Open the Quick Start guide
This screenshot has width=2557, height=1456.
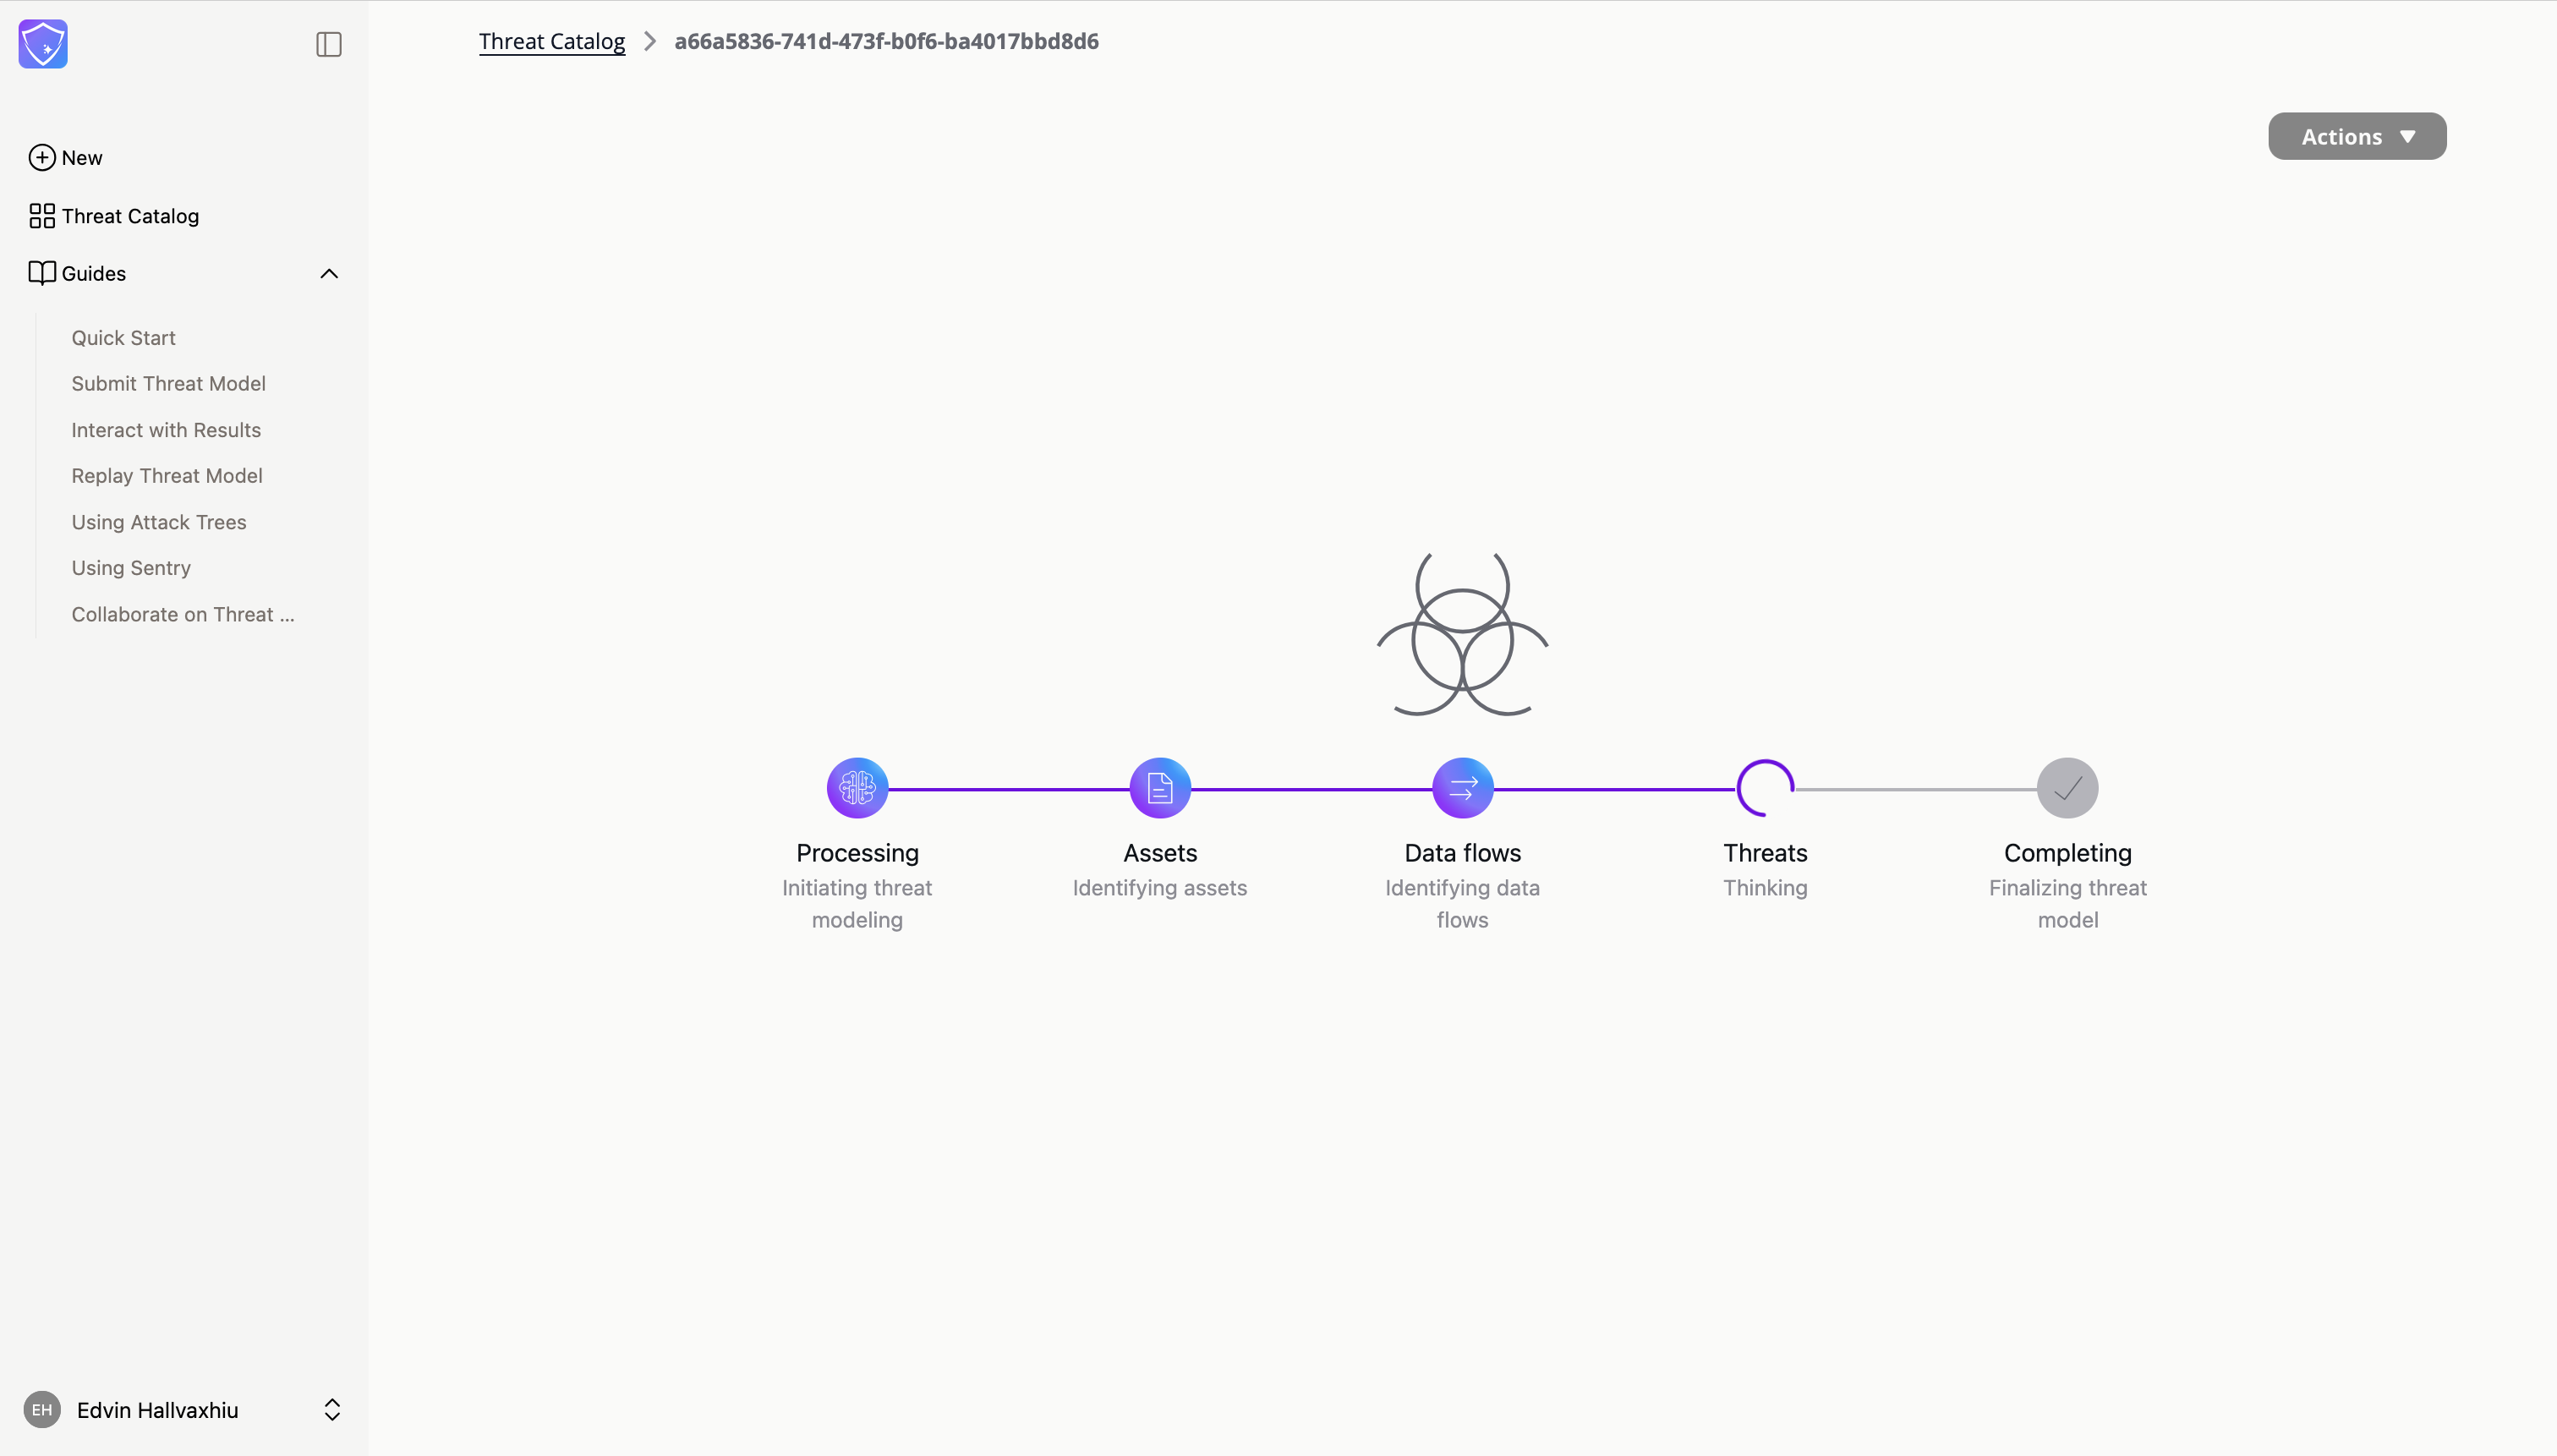coord(123,338)
